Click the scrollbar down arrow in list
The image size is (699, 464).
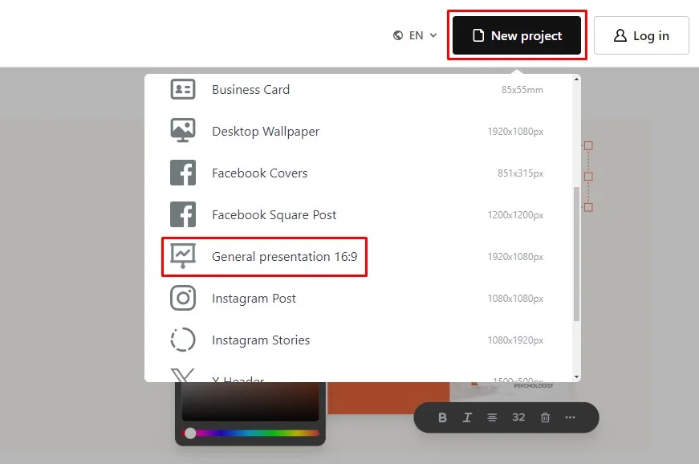point(576,376)
